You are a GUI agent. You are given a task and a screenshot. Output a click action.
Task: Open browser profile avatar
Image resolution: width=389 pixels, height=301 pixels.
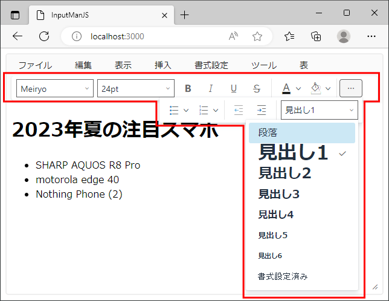click(344, 36)
